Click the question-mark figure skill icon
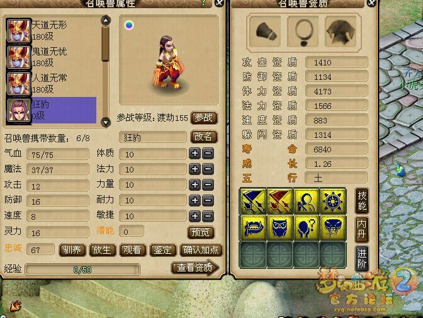 [306, 227]
